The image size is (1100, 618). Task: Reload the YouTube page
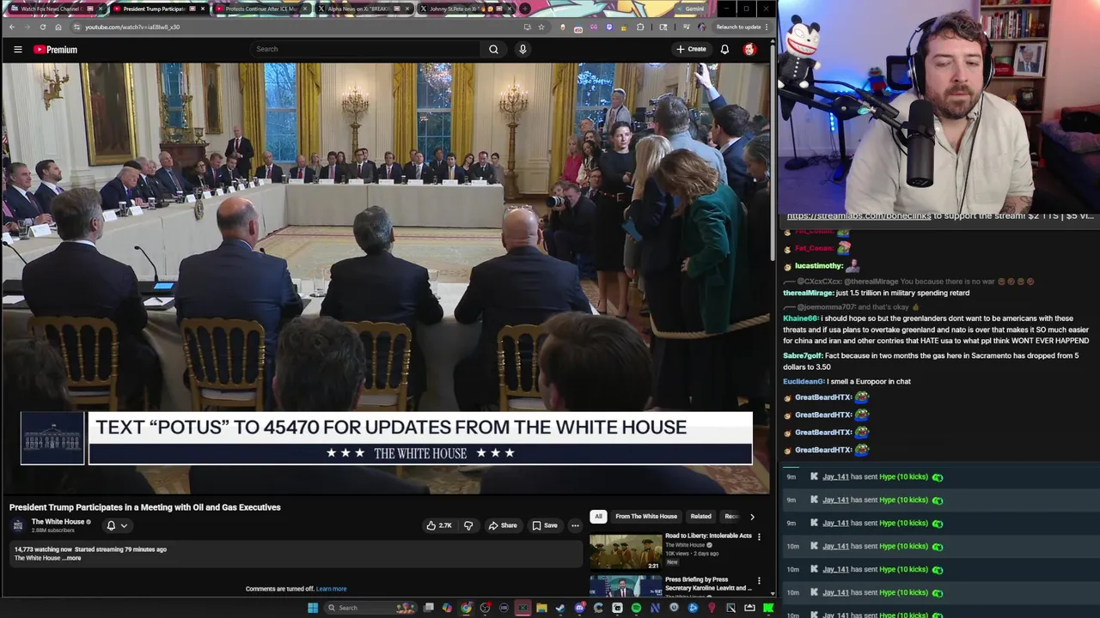pos(43,27)
